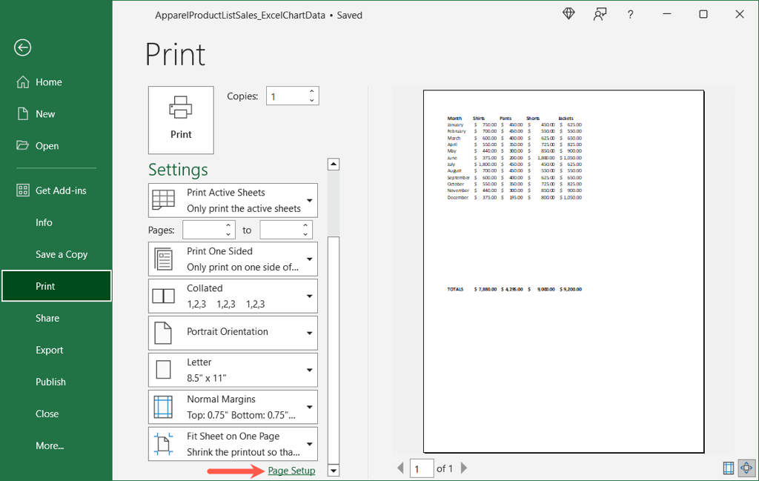Click the Get Add-ins label
The image size is (759, 481).
[61, 190]
